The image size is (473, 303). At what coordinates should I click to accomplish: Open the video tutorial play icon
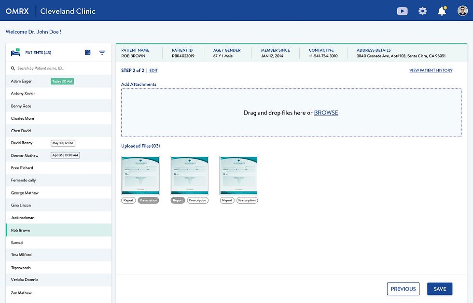[402, 11]
